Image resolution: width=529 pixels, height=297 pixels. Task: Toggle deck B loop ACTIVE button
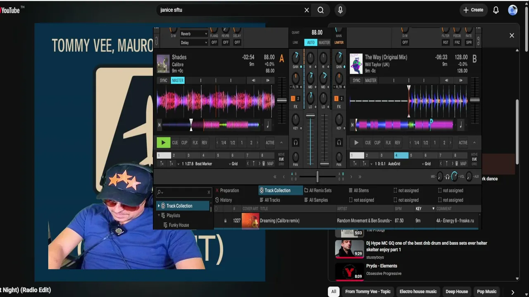tap(463, 143)
